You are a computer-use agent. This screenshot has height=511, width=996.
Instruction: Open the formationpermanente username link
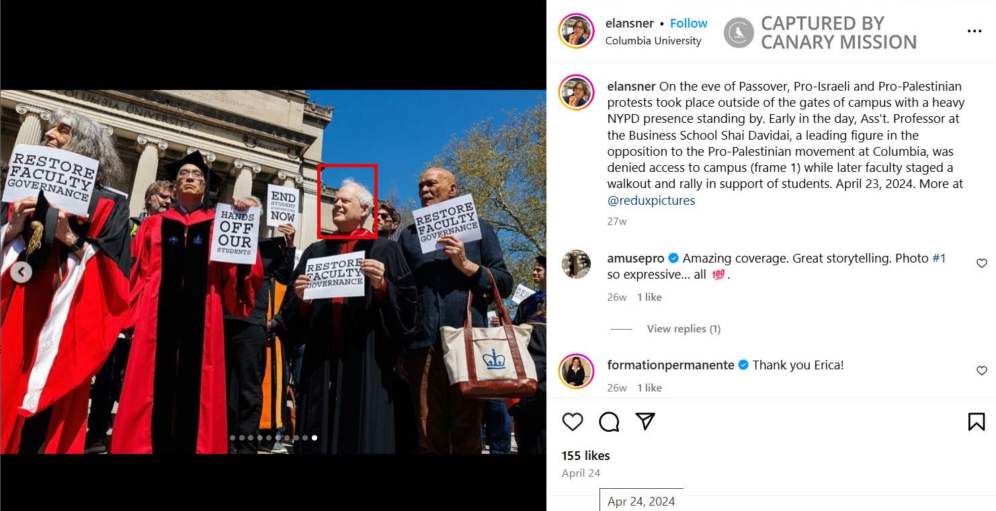pyautogui.click(x=671, y=365)
